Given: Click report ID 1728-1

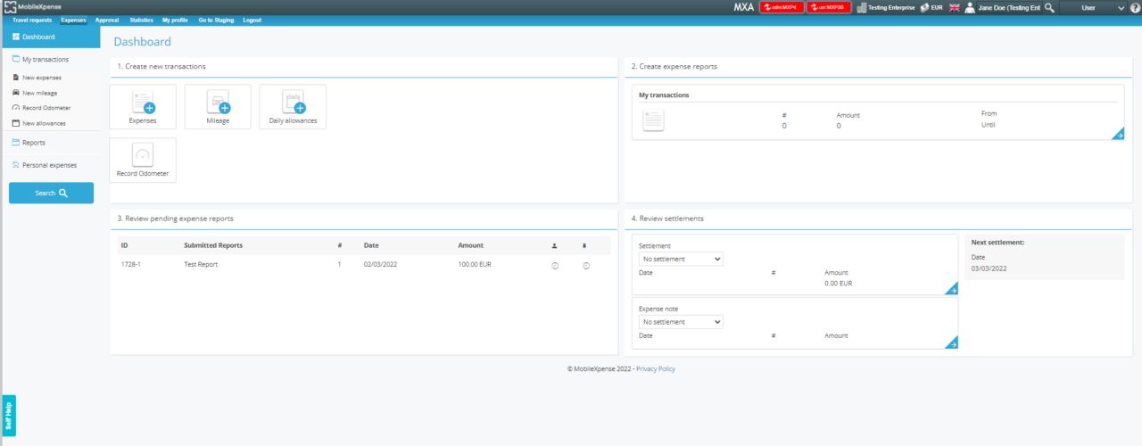Looking at the screenshot, I should tap(130, 265).
